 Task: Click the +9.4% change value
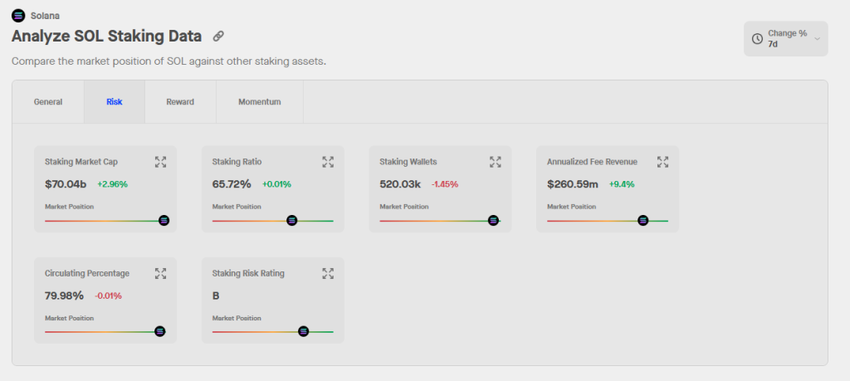click(x=621, y=184)
